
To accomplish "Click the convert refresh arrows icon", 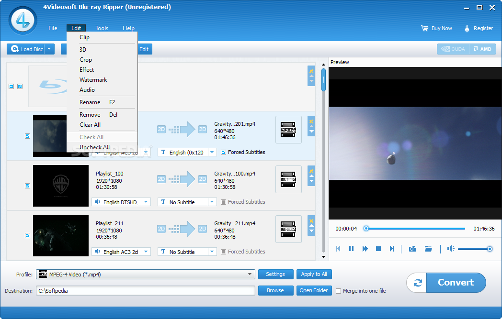I will [x=418, y=283].
